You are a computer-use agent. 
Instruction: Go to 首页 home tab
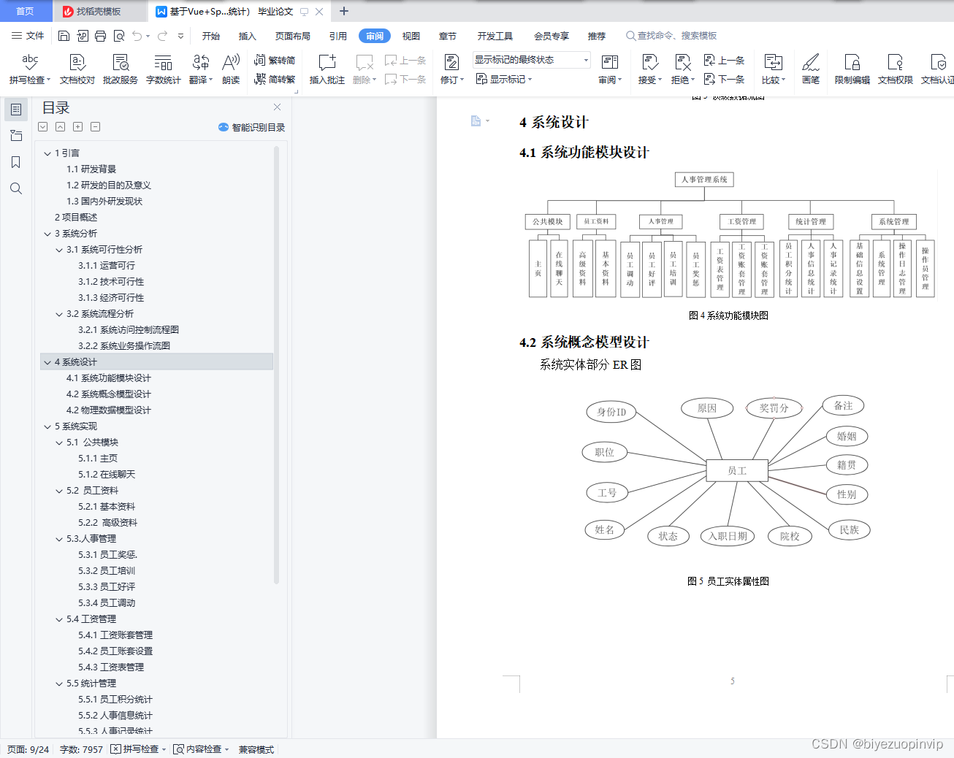[x=26, y=11]
